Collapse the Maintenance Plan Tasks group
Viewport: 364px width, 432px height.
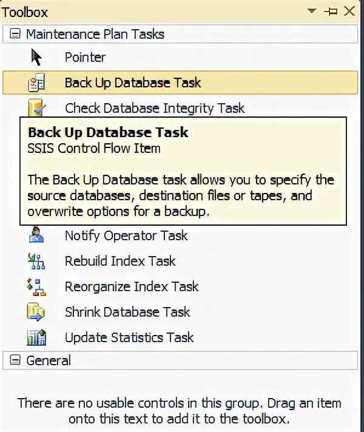click(x=15, y=34)
